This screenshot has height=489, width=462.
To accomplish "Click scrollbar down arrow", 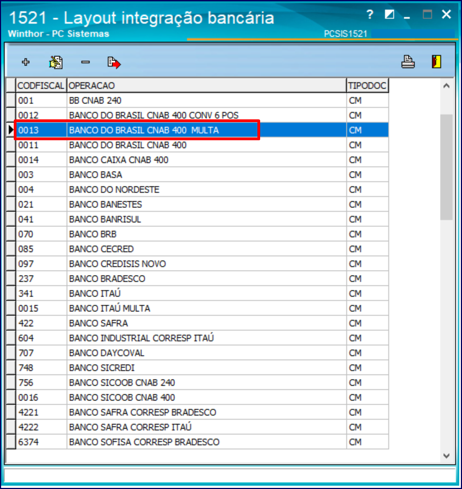I will pos(446,456).
